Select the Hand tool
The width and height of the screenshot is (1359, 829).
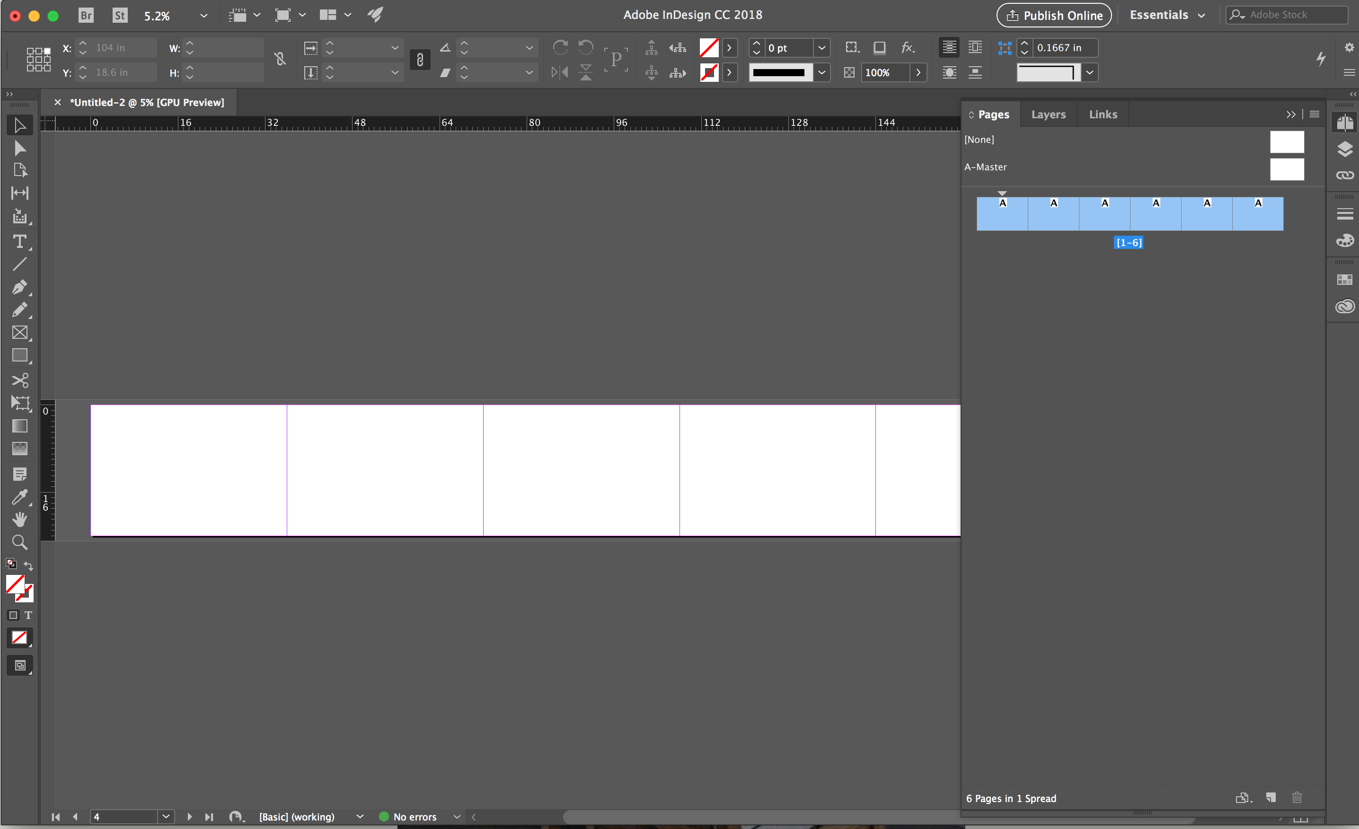20,519
